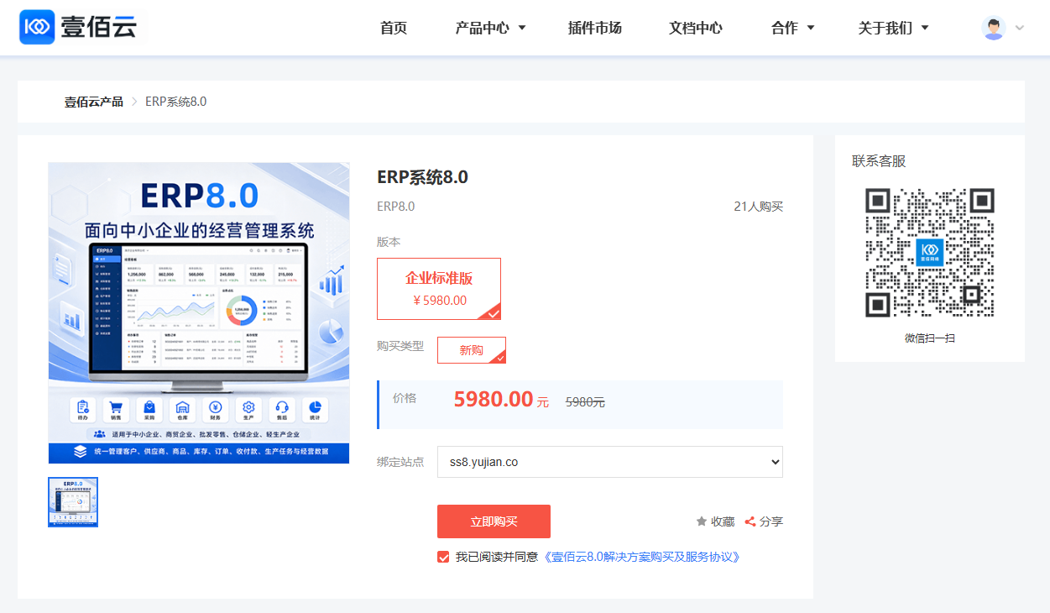The image size is (1050, 613).
Task: Expand the arrow beside user avatar
Action: [x=1020, y=28]
